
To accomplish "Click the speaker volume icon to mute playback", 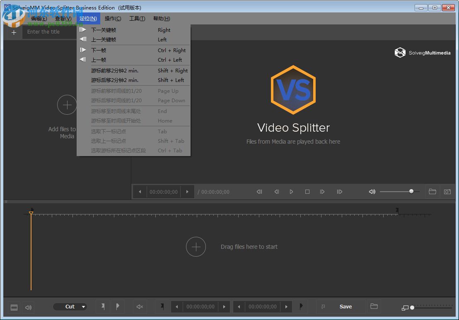I will 372,191.
